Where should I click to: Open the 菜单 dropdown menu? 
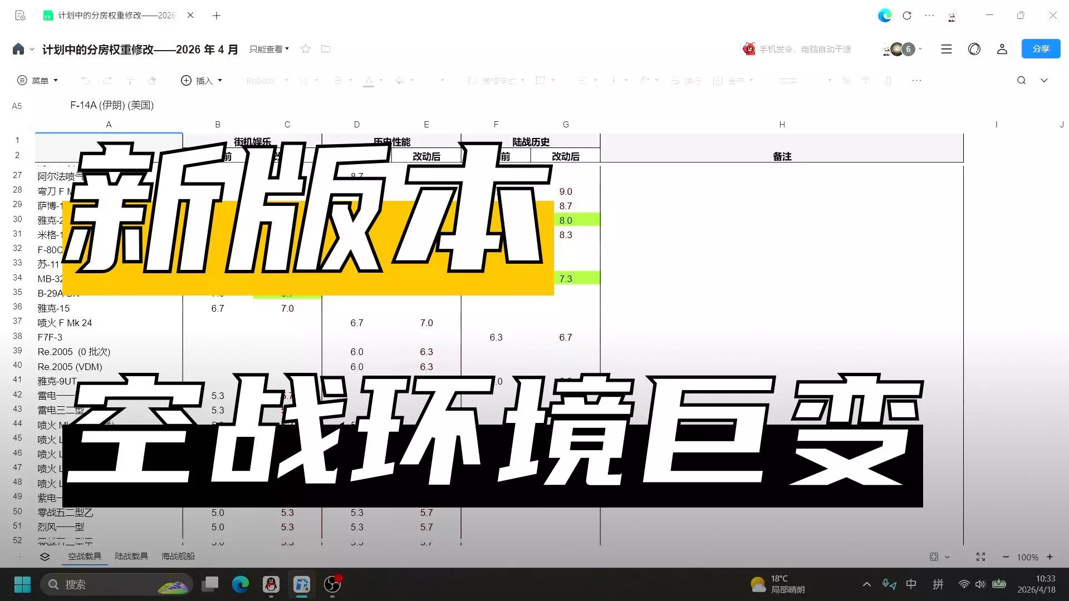38,81
